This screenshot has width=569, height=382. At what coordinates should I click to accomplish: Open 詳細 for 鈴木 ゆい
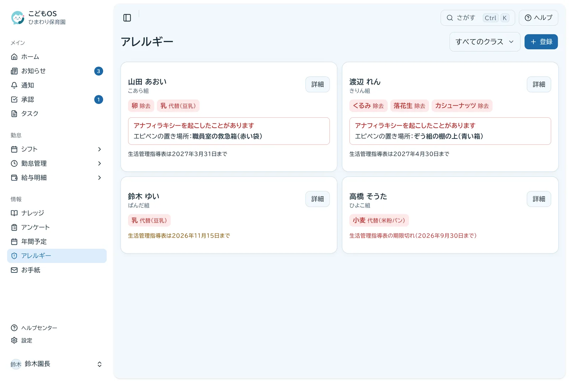click(x=318, y=199)
